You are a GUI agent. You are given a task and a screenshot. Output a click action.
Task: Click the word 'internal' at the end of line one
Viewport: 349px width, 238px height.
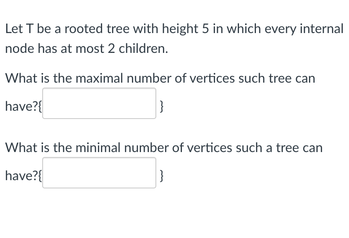click(x=322, y=29)
